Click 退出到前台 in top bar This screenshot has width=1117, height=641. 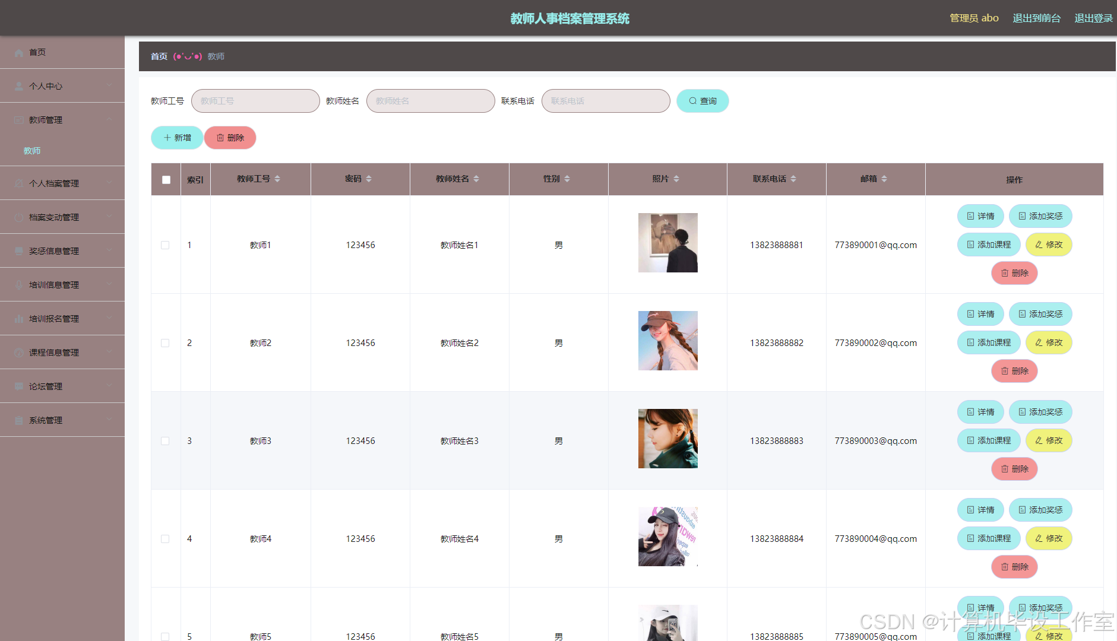1036,18
